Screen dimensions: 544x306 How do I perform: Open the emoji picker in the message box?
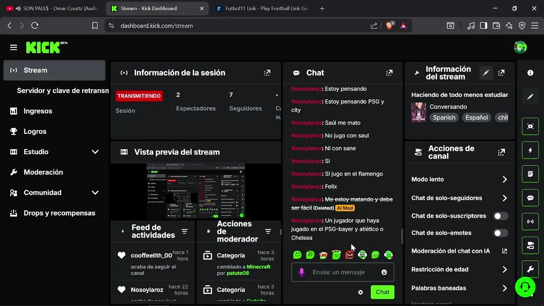pyautogui.click(x=384, y=272)
